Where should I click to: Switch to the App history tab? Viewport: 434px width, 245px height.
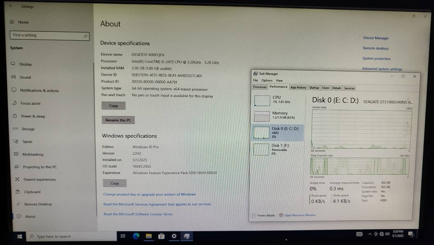[298, 88]
